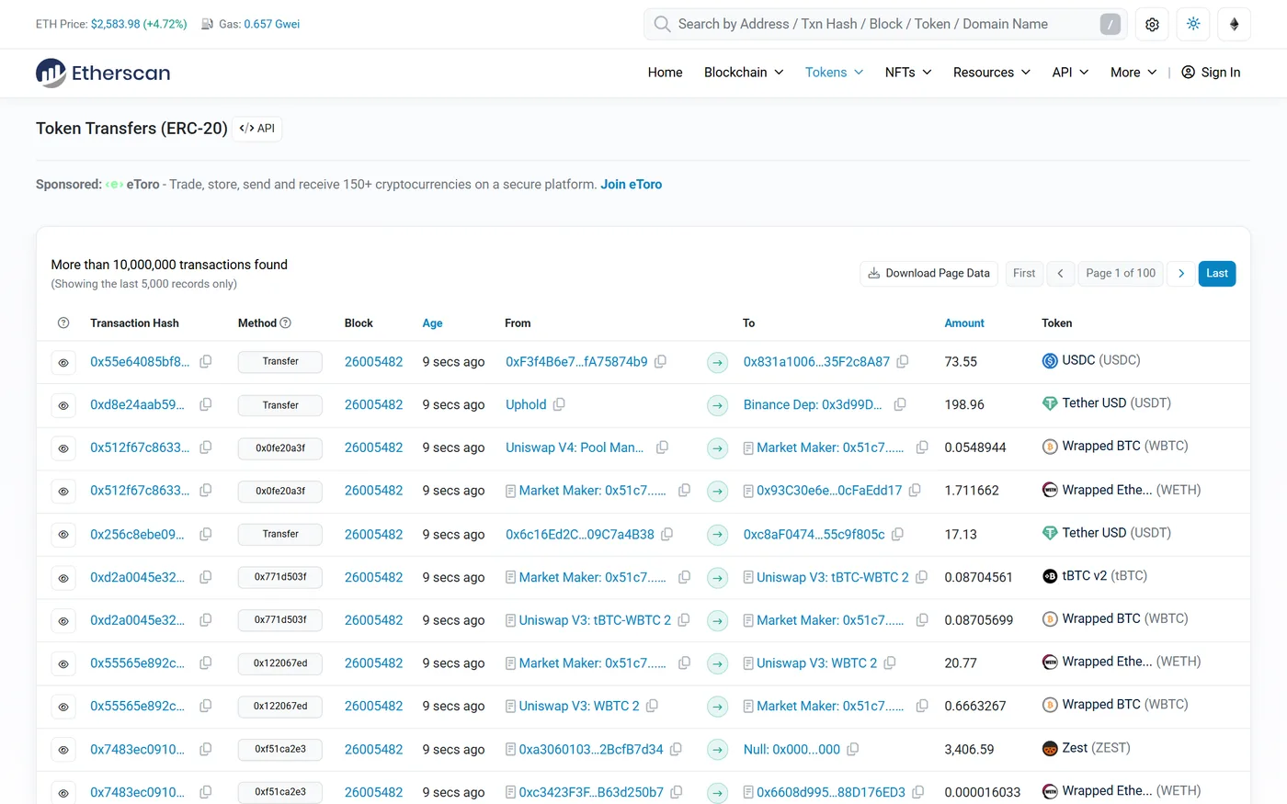Expand the Resources menu

(992, 73)
